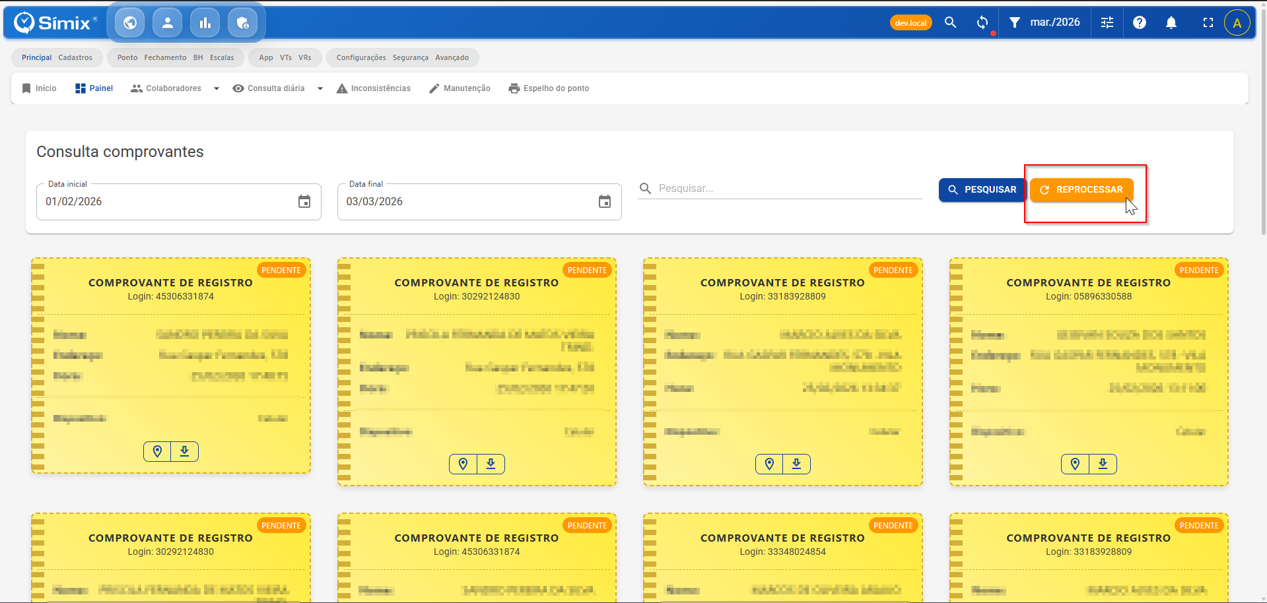The height and width of the screenshot is (603, 1267).
Task: Show location for Login 05896330588 receipt
Action: tap(1076, 464)
